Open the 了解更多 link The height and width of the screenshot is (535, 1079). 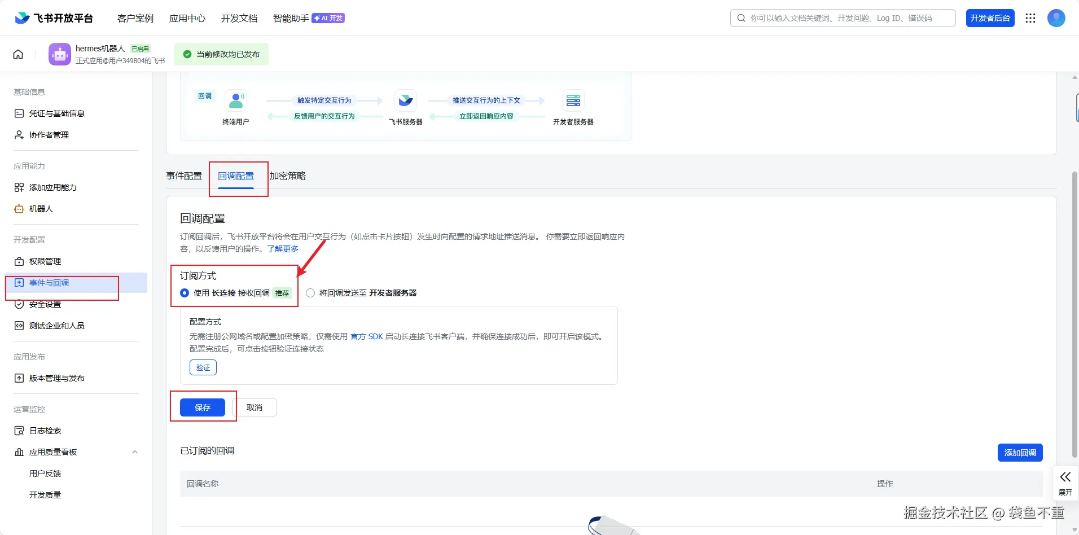283,249
